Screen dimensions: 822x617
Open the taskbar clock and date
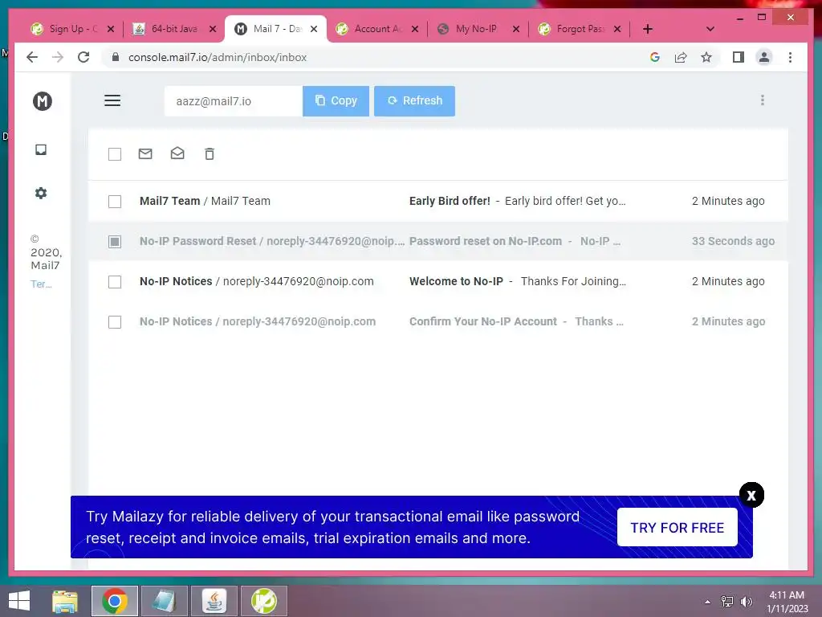point(787,602)
